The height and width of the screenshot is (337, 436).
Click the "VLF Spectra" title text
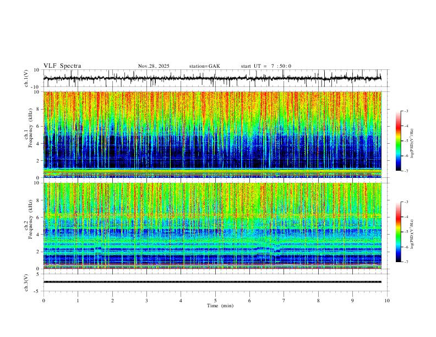(x=62, y=66)
